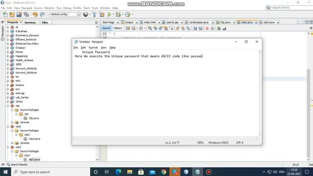Switch to the Files tab
The width and height of the screenshot is (313, 176).
point(45,22)
